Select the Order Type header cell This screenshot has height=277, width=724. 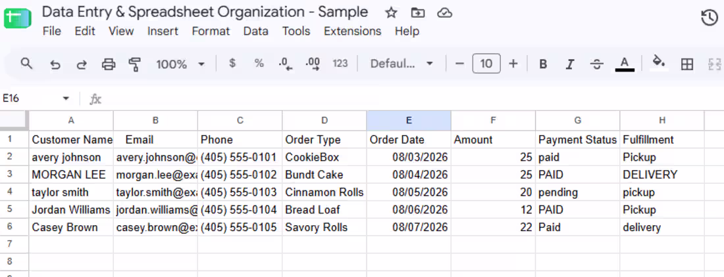(x=324, y=139)
